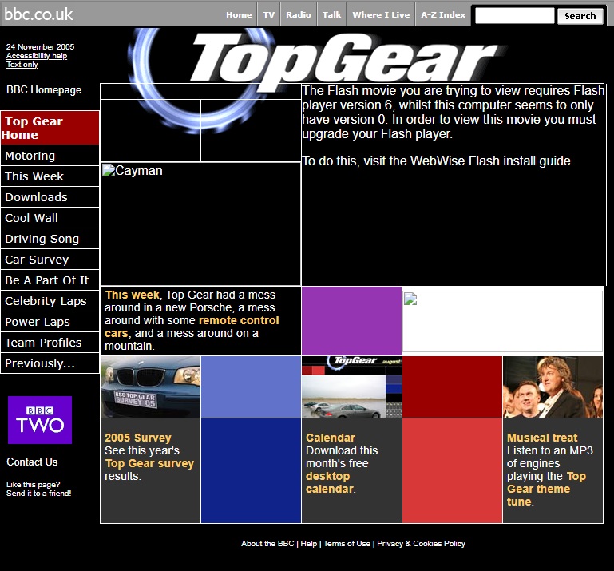Click the bbc.co.uk logo

tap(38, 14)
